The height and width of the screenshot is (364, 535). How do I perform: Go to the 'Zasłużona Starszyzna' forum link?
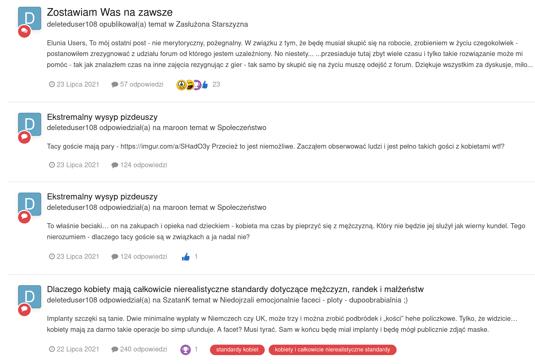point(212,24)
